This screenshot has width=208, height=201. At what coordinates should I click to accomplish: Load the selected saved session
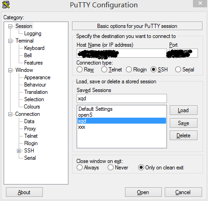183,110
